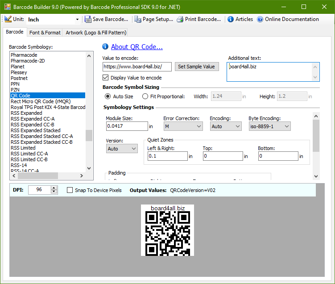Decrease DPI with the down spinner arrow
This screenshot has height=284, width=335.
coord(54,192)
